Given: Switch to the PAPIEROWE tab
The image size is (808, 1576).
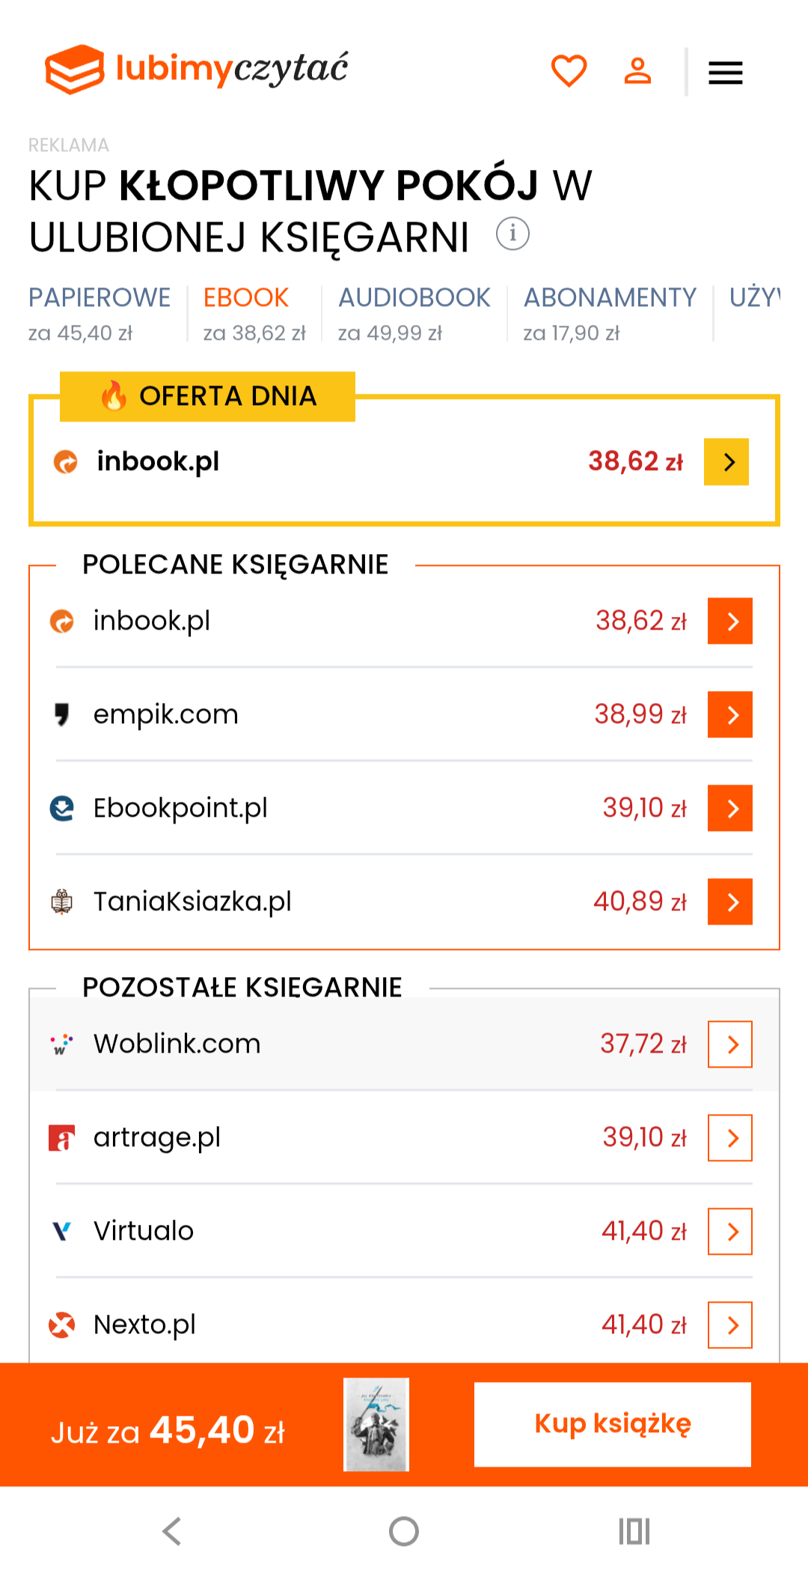Looking at the screenshot, I should [x=100, y=312].
